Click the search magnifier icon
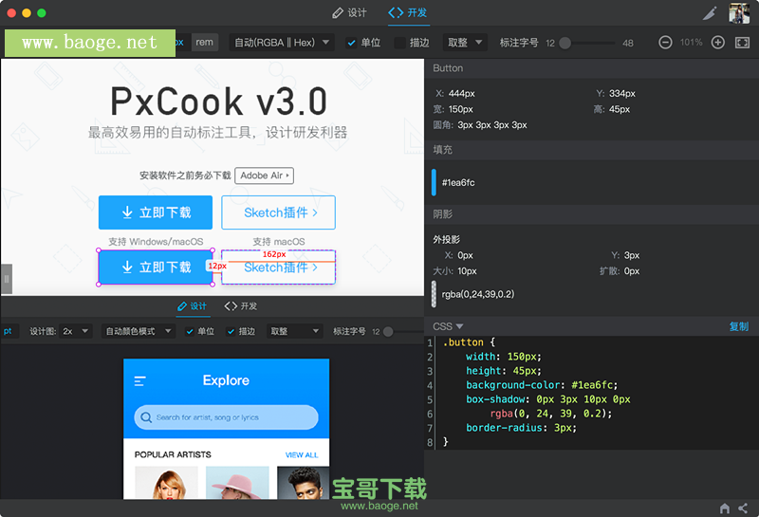The image size is (759, 517). tap(146, 417)
